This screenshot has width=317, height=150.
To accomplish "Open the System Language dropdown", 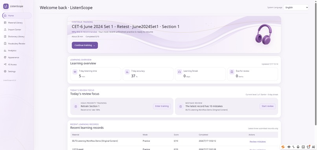I will [296, 7].
